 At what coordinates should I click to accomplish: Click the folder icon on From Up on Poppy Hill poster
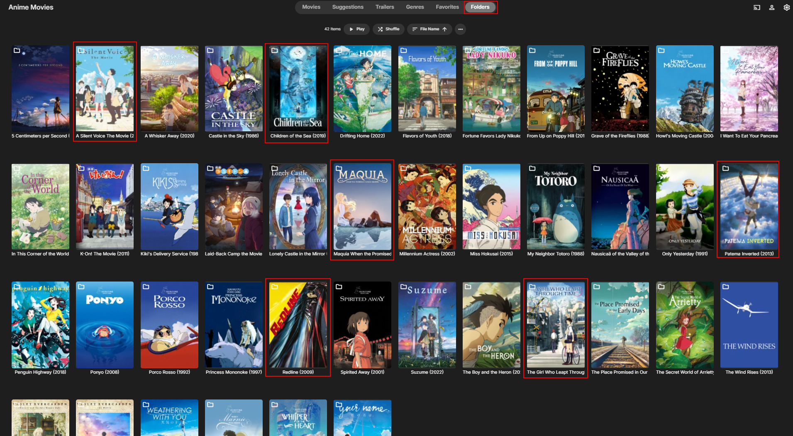(532, 50)
